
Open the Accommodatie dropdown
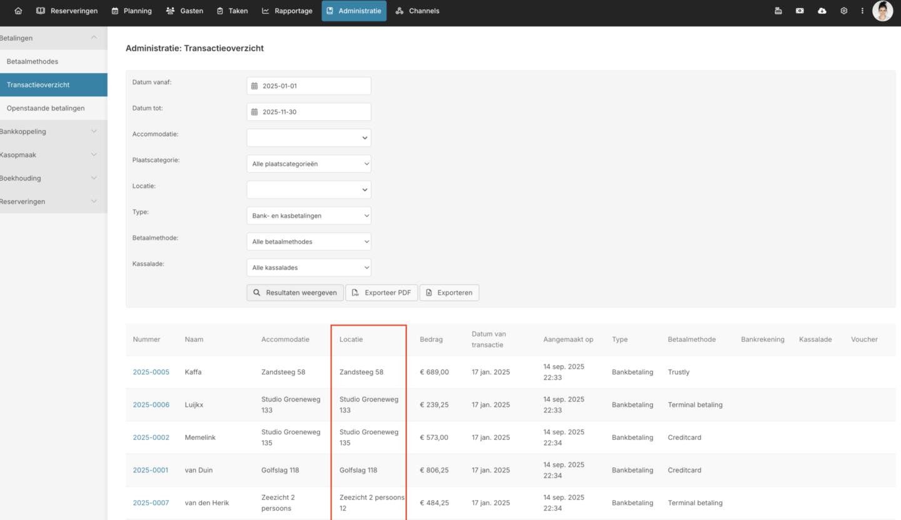(309, 138)
